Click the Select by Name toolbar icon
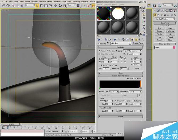 41,5
